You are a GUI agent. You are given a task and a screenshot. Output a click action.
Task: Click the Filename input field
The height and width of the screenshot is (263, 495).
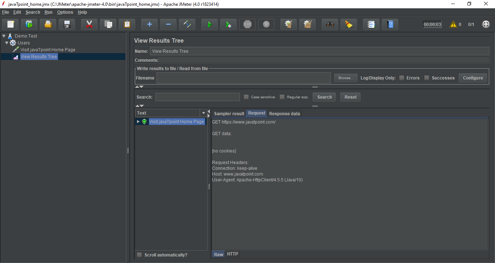(x=244, y=78)
